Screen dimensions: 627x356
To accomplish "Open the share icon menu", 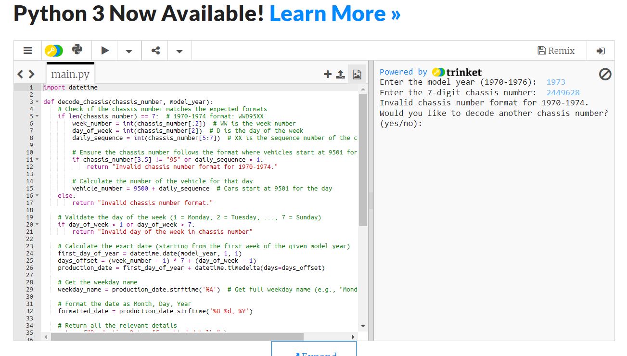I will pos(155,51).
